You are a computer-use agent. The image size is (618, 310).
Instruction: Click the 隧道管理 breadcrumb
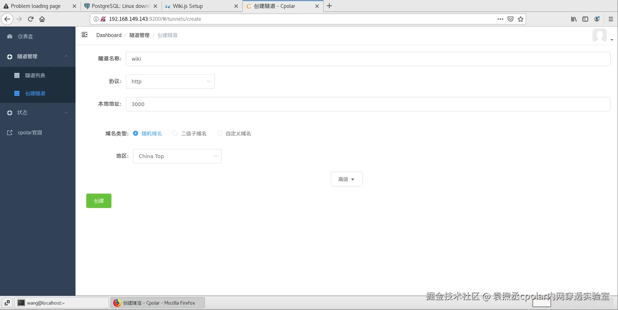139,35
